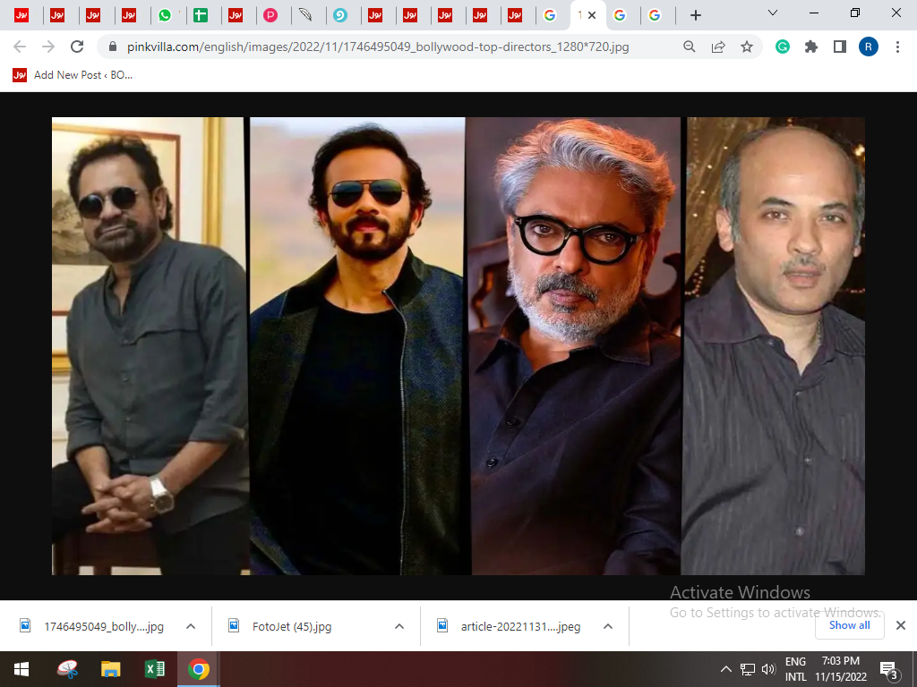This screenshot has height=687, width=917.
Task: Expand options for article-20221131 jpeg download
Action: tap(607, 626)
